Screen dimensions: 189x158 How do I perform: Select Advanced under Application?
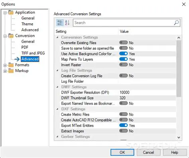[x=30, y=30]
